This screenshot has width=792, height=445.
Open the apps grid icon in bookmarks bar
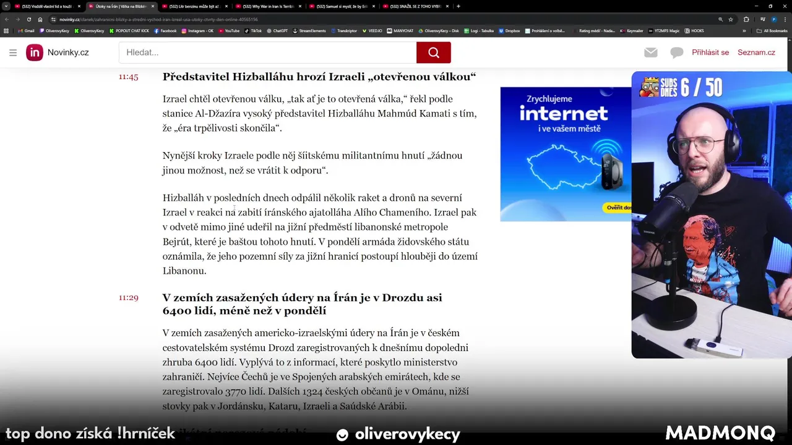coord(6,30)
